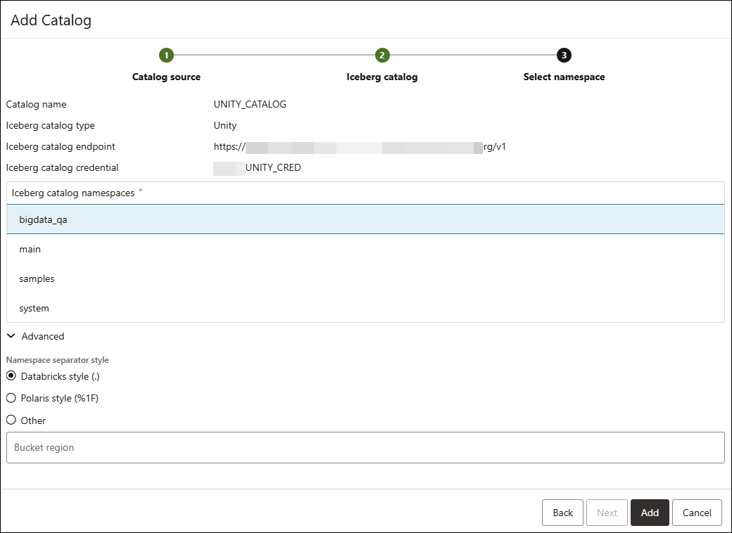This screenshot has width=732, height=533.
Task: Pick the main namespace from list
Action: click(x=30, y=249)
